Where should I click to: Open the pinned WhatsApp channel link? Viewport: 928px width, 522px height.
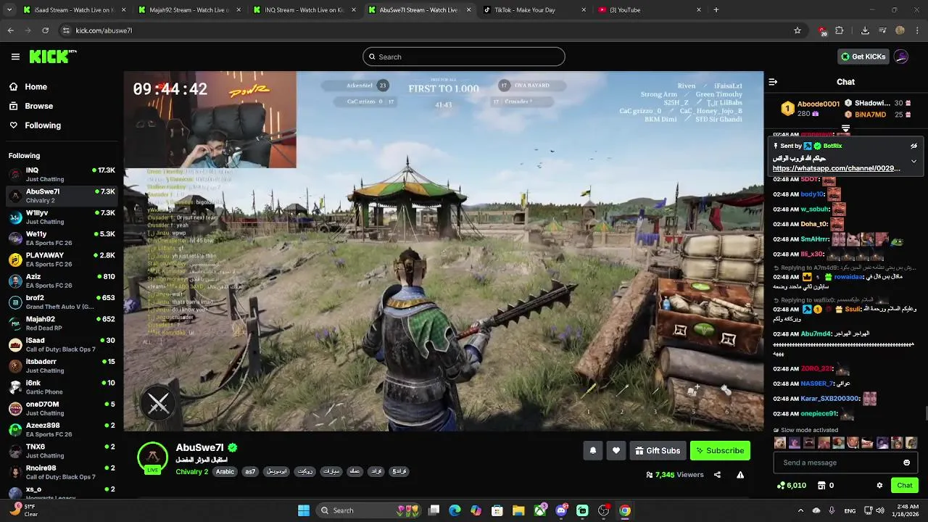point(836,168)
